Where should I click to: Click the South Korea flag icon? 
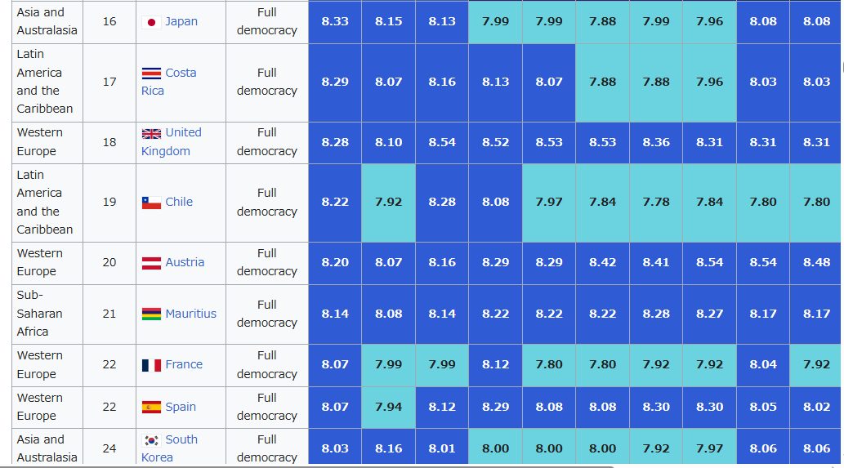[x=151, y=440]
